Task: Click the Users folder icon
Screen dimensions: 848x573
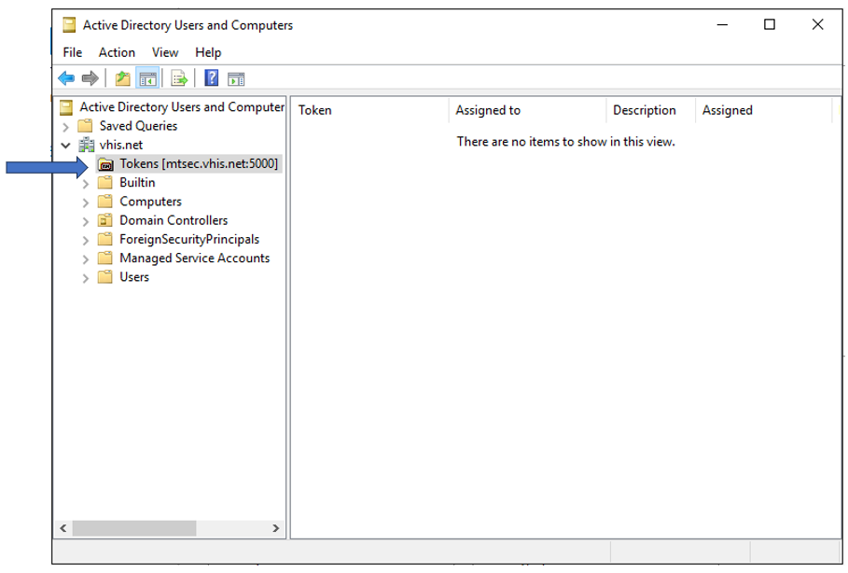Action: 104,277
